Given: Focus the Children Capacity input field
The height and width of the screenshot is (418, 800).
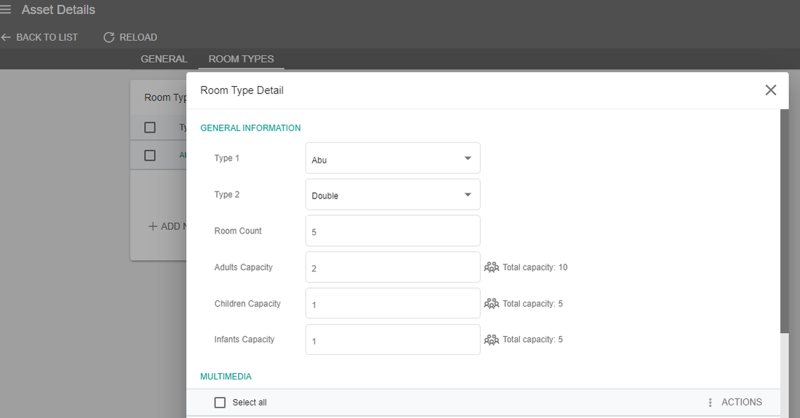Looking at the screenshot, I should click(393, 303).
